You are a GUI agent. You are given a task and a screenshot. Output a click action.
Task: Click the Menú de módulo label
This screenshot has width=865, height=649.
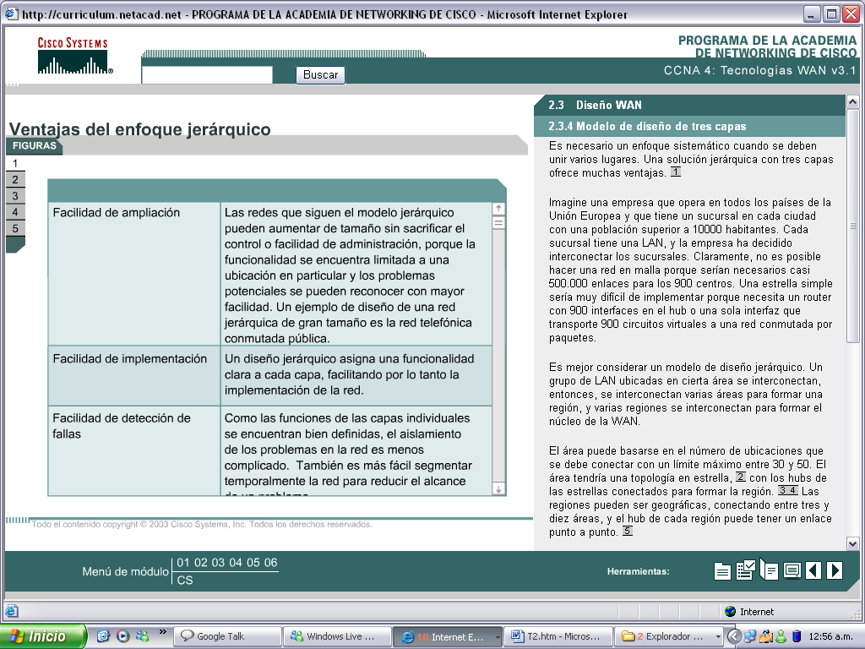(125, 572)
